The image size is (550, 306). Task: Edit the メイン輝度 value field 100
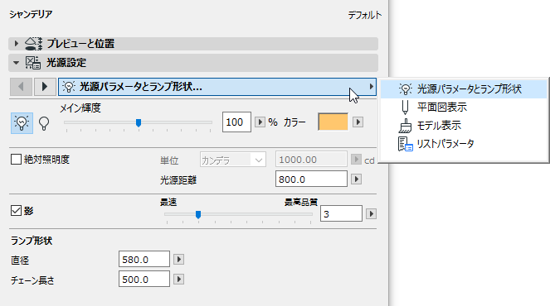(x=236, y=122)
